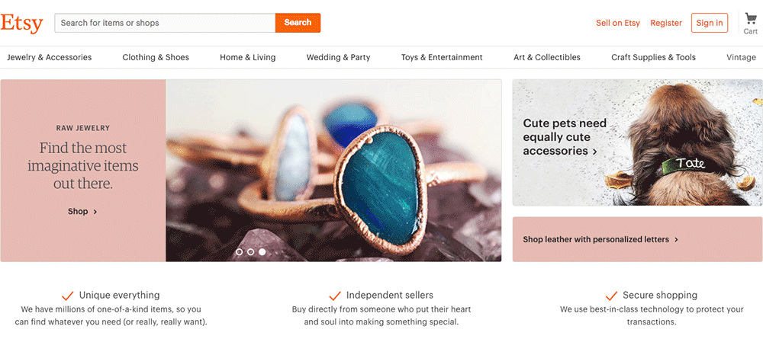This screenshot has width=763, height=355.
Task: Click the Etsy logo
Action: (x=21, y=23)
